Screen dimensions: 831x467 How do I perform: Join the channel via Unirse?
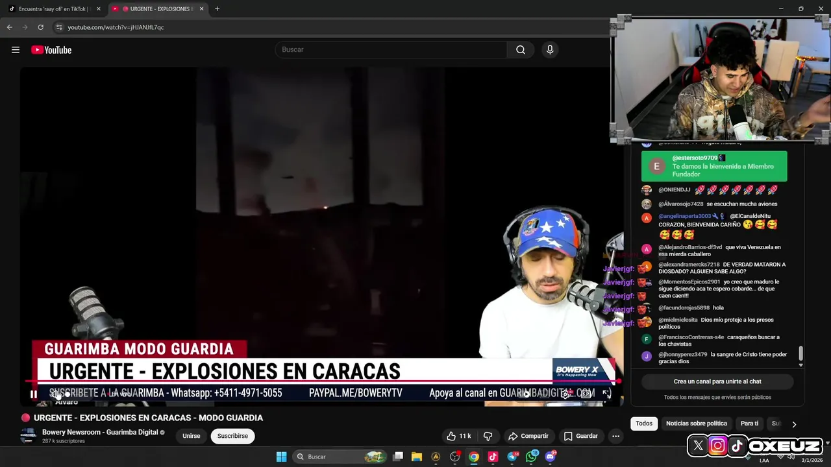click(191, 436)
